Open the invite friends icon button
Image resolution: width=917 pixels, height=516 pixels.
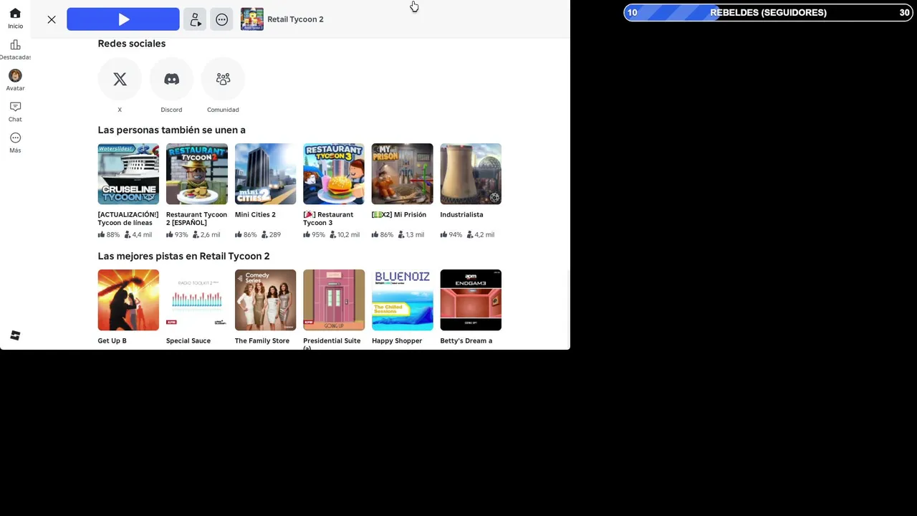[195, 19]
